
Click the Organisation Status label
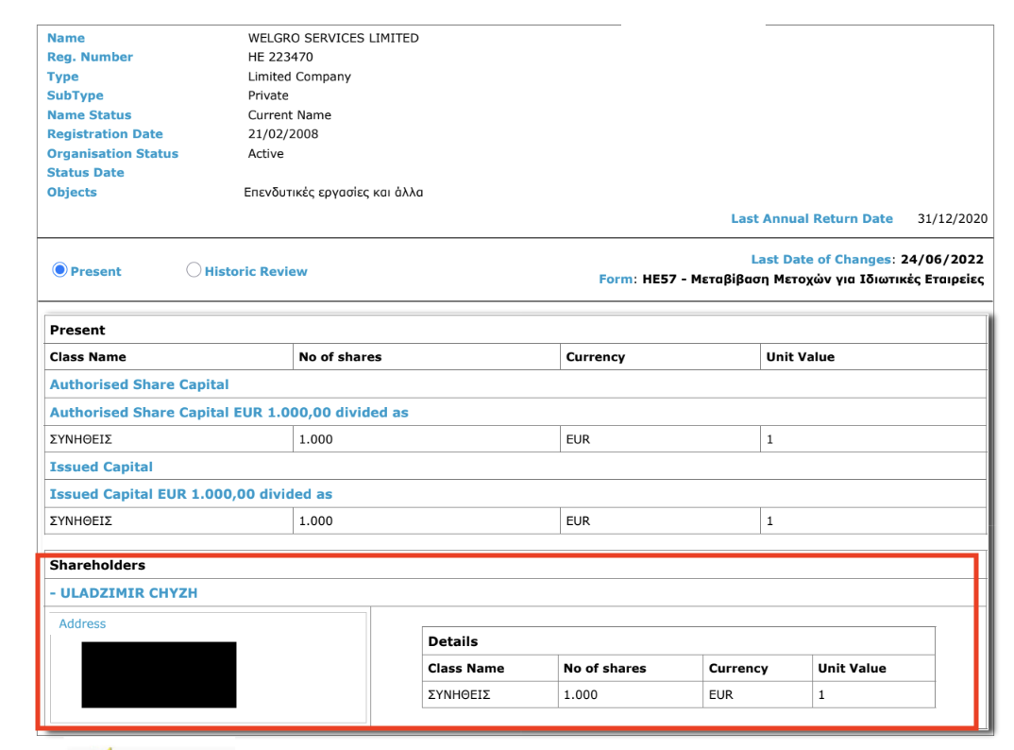click(112, 153)
